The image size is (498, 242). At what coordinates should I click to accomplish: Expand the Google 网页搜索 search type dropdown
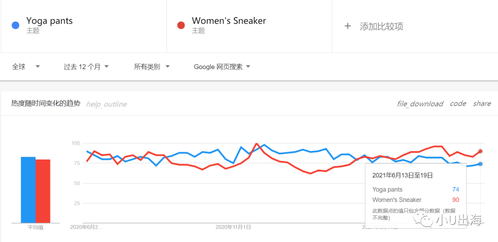(222, 67)
